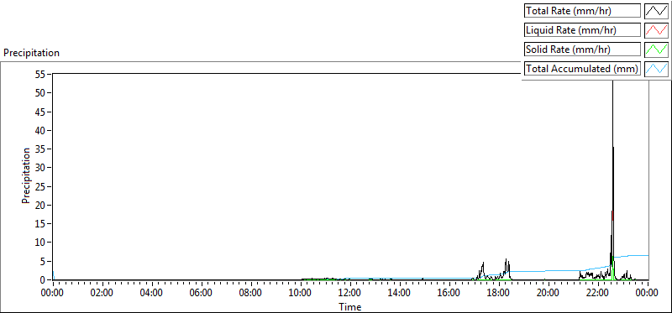The height and width of the screenshot is (313, 672).
Task: Click the 10 value on the Y axis
Action: (41, 243)
